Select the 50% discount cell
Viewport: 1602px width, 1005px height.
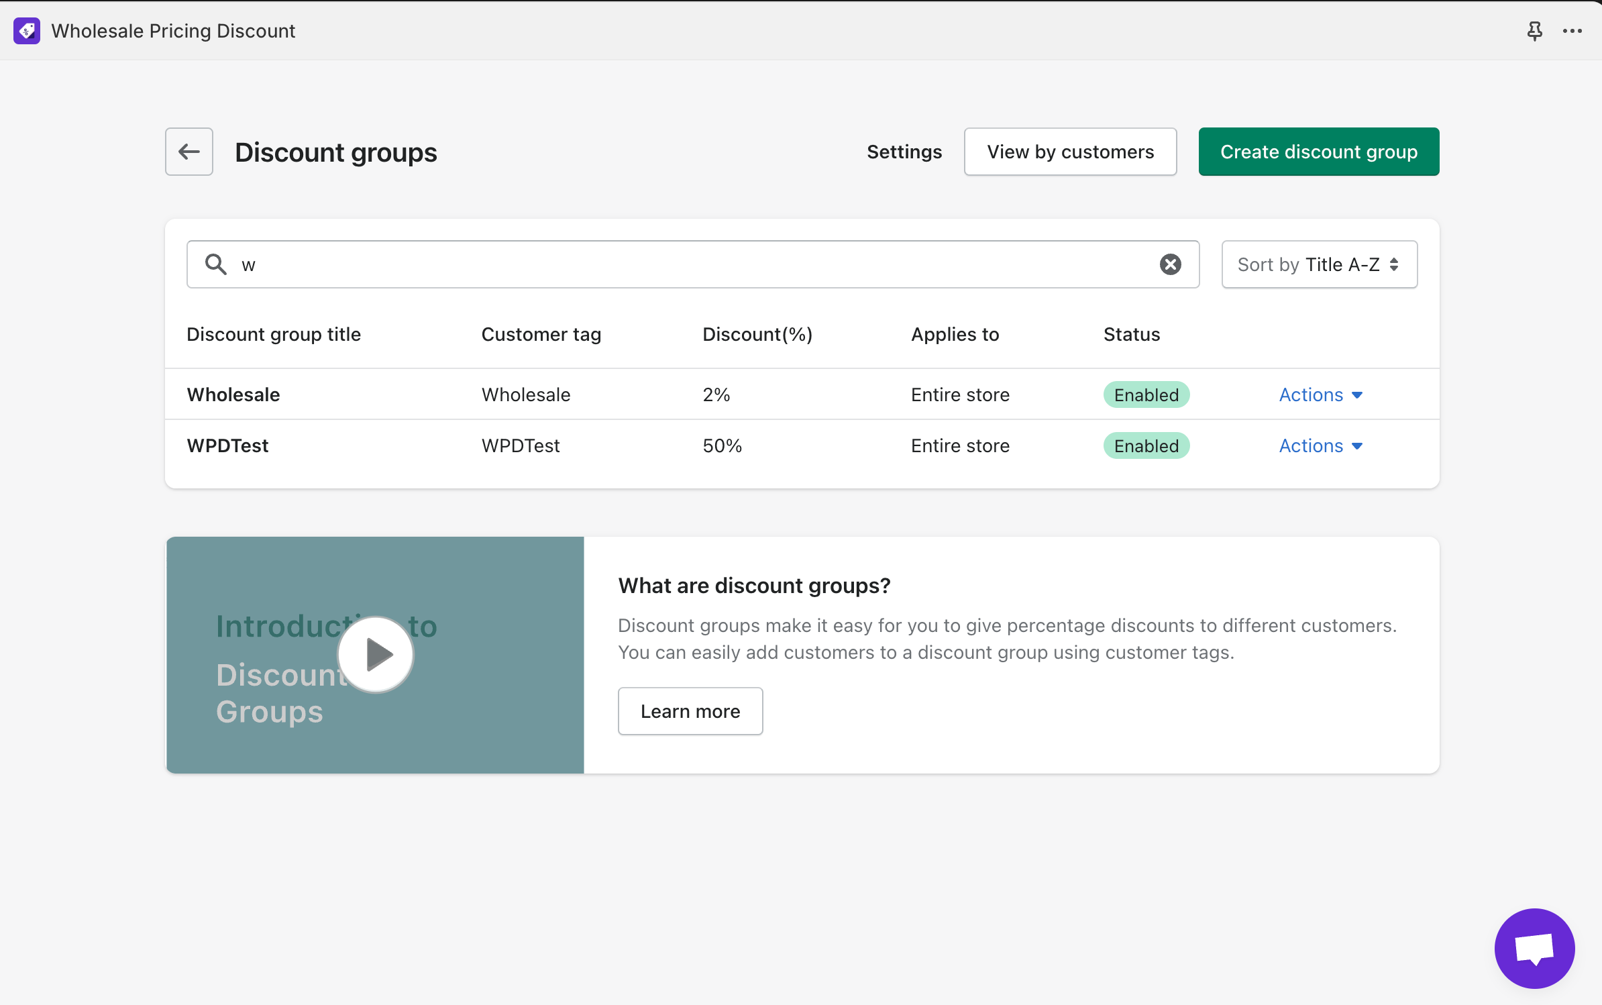pyautogui.click(x=723, y=445)
